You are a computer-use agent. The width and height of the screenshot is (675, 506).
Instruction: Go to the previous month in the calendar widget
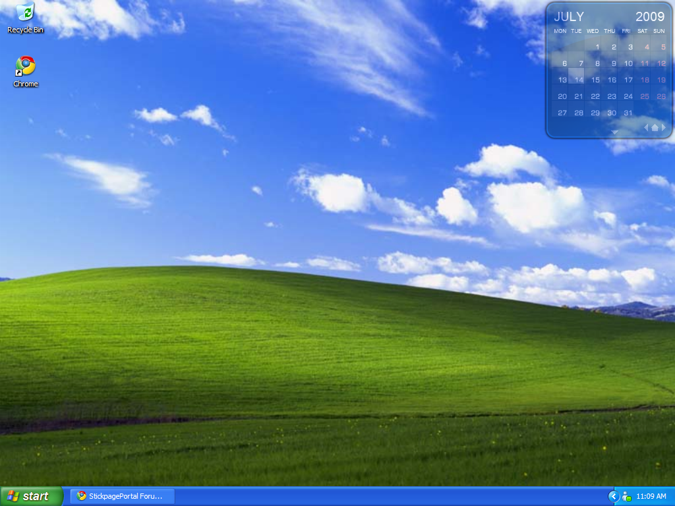[x=646, y=127]
